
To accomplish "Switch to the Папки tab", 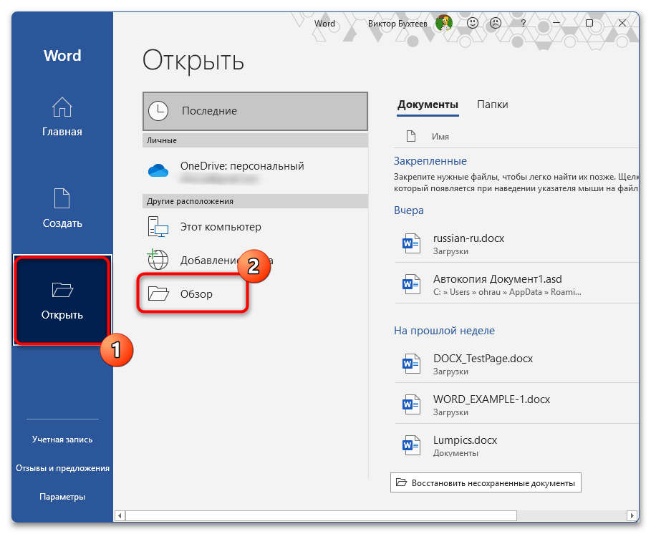I will (x=492, y=105).
